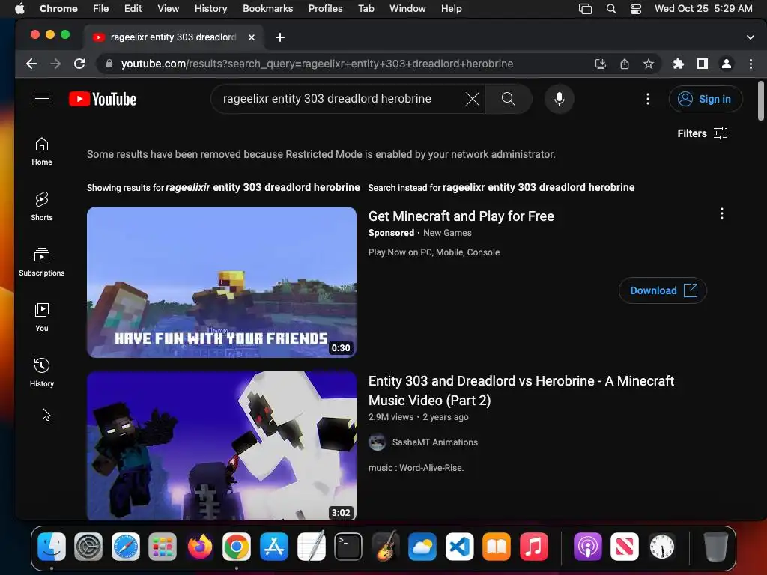The width and height of the screenshot is (767, 575).
Task: Open the Get Minecraft and Play for Free title
Action: [x=461, y=216]
